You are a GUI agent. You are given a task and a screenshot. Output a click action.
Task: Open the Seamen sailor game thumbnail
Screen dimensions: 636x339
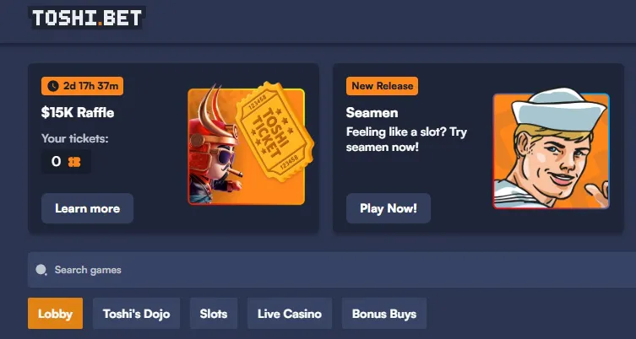point(551,149)
